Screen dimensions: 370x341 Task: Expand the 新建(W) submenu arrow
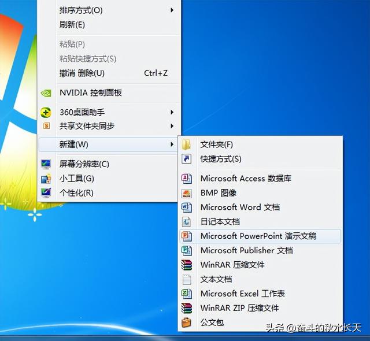172,144
